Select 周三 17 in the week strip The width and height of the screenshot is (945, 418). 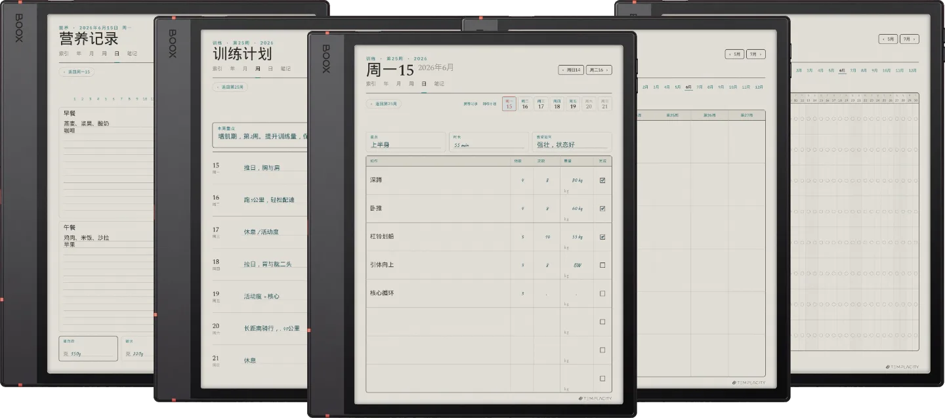pyautogui.click(x=541, y=104)
